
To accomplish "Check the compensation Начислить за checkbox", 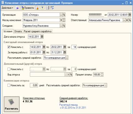I will click(9, 85).
